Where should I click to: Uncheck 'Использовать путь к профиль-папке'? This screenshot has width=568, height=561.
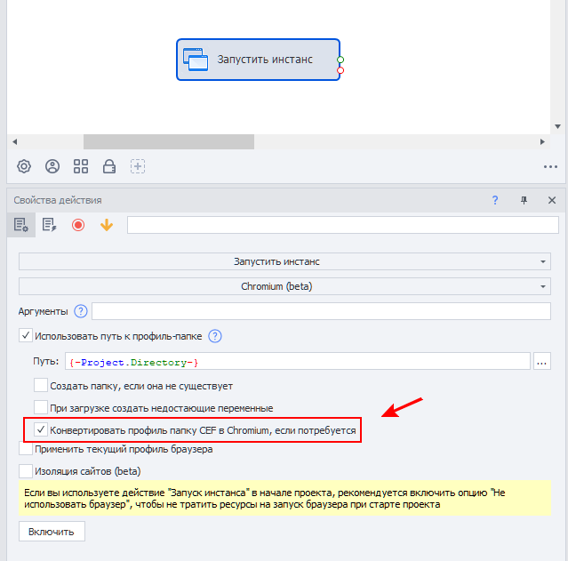point(26,335)
